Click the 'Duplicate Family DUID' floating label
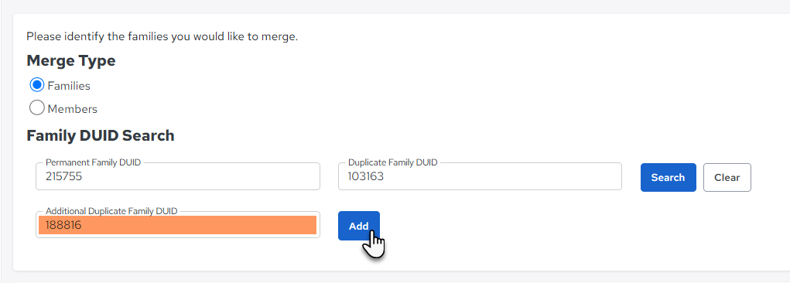This screenshot has width=790, height=283. [392, 162]
